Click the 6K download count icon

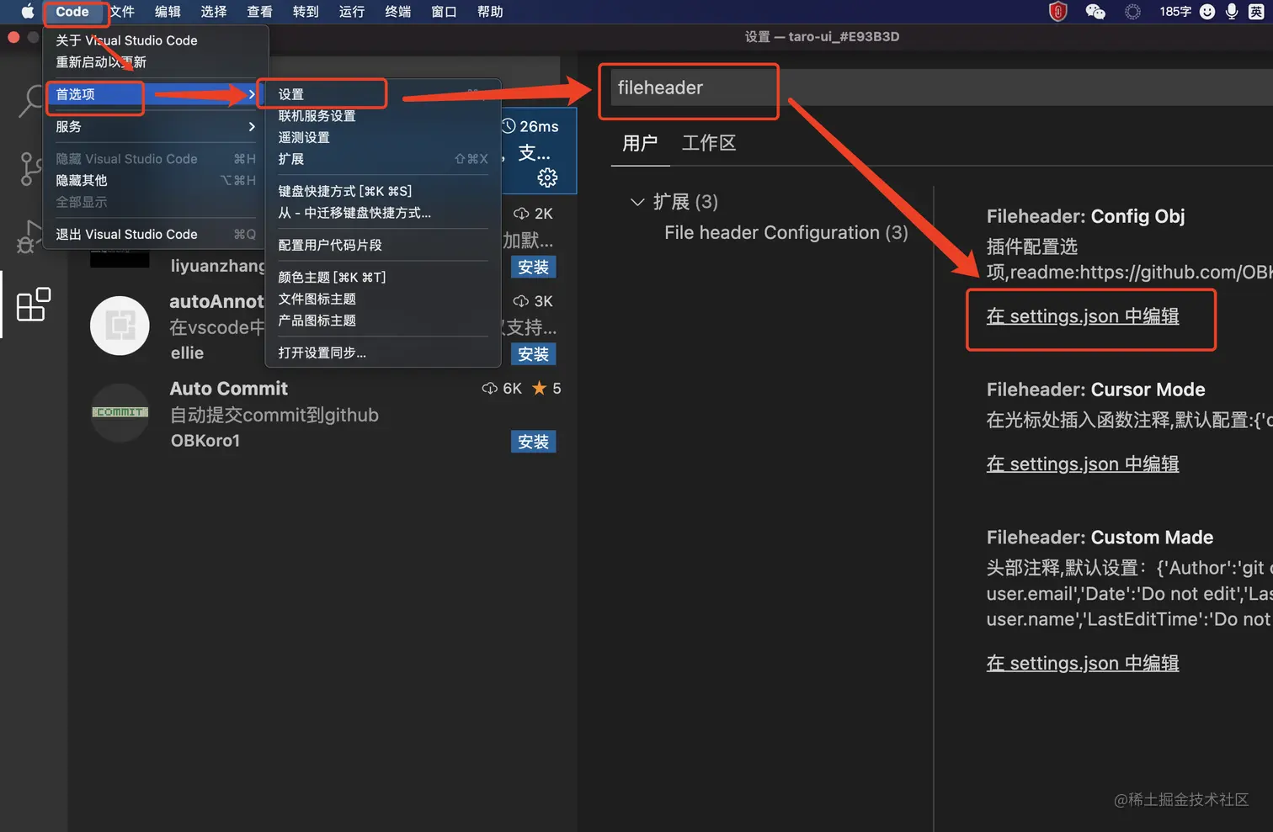coord(490,389)
